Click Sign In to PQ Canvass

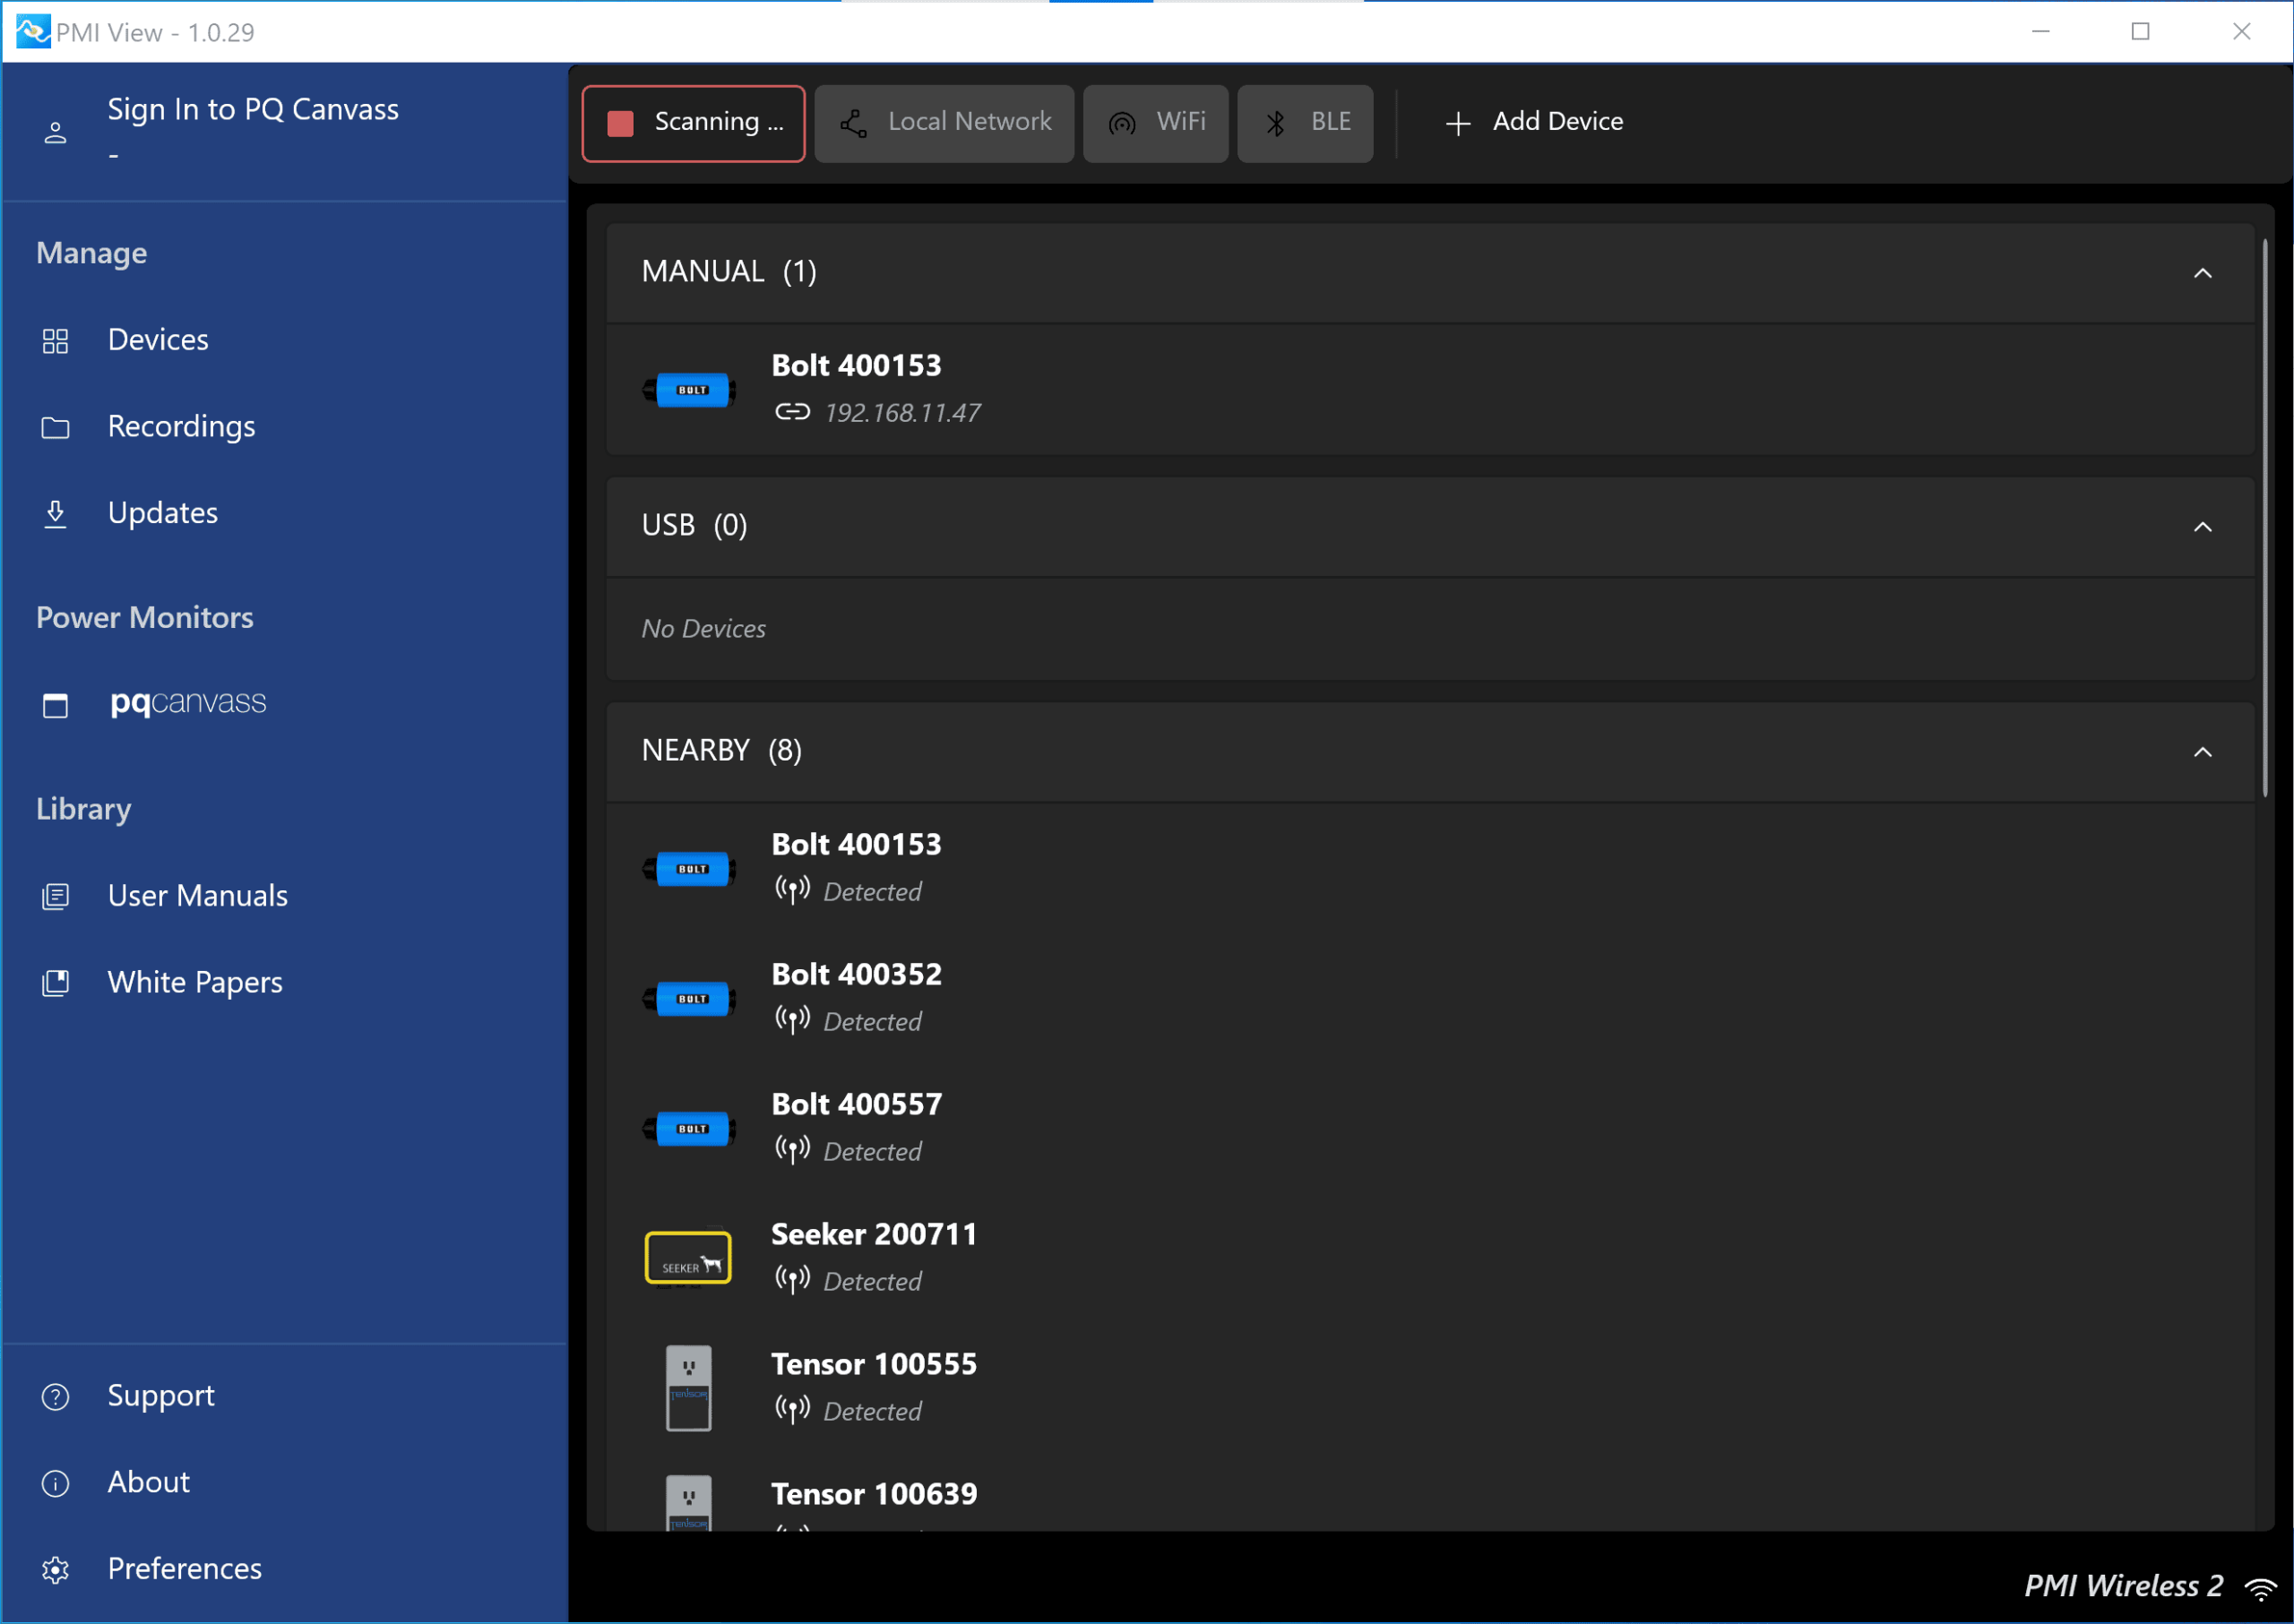coord(252,110)
